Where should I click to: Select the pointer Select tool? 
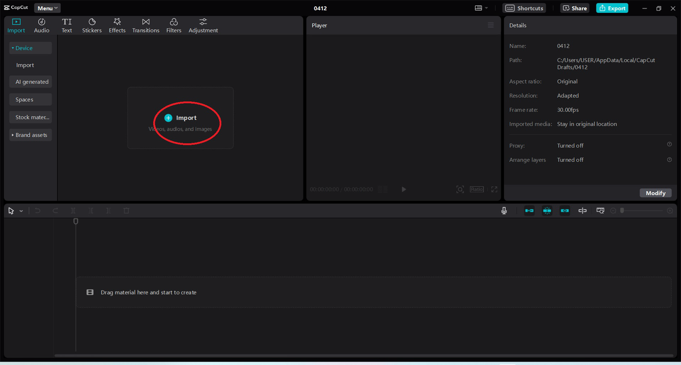click(11, 211)
